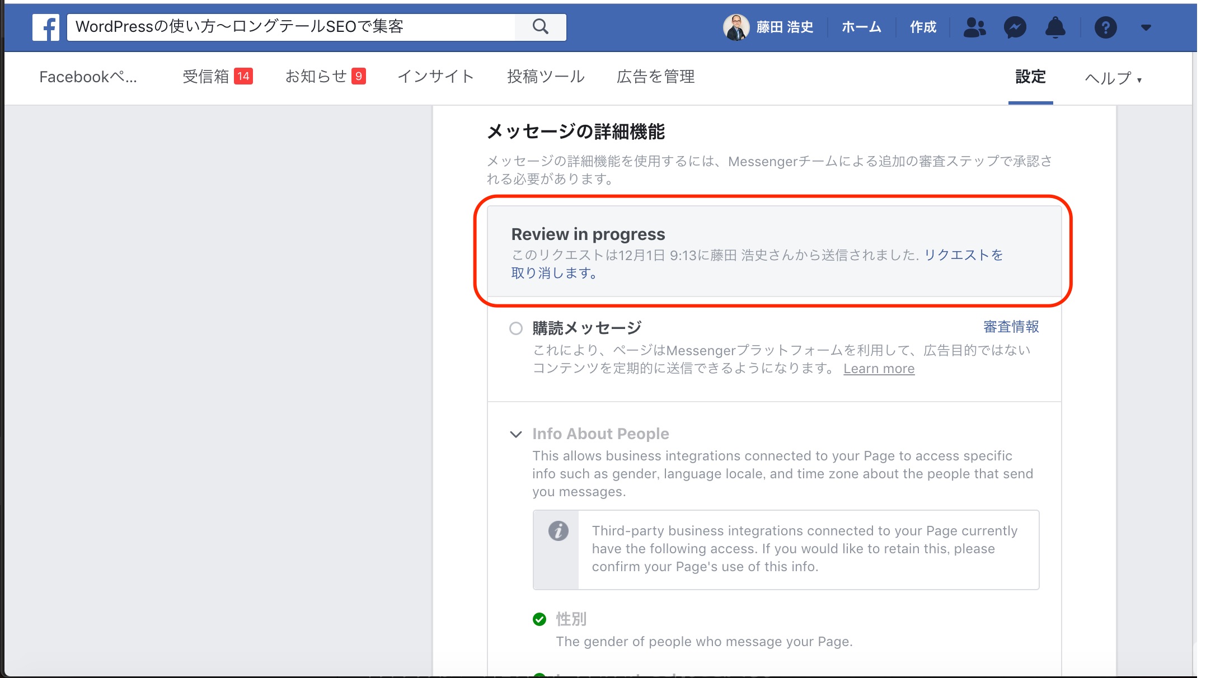Click the Facebook logo icon
The width and height of the screenshot is (1220, 678).
pyautogui.click(x=45, y=27)
